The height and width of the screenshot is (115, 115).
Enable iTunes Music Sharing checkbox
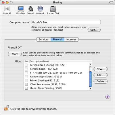click(x=26, y=88)
